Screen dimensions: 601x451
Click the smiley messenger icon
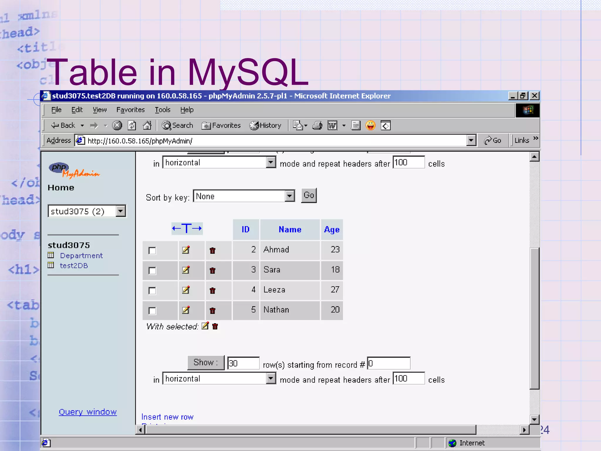point(371,126)
